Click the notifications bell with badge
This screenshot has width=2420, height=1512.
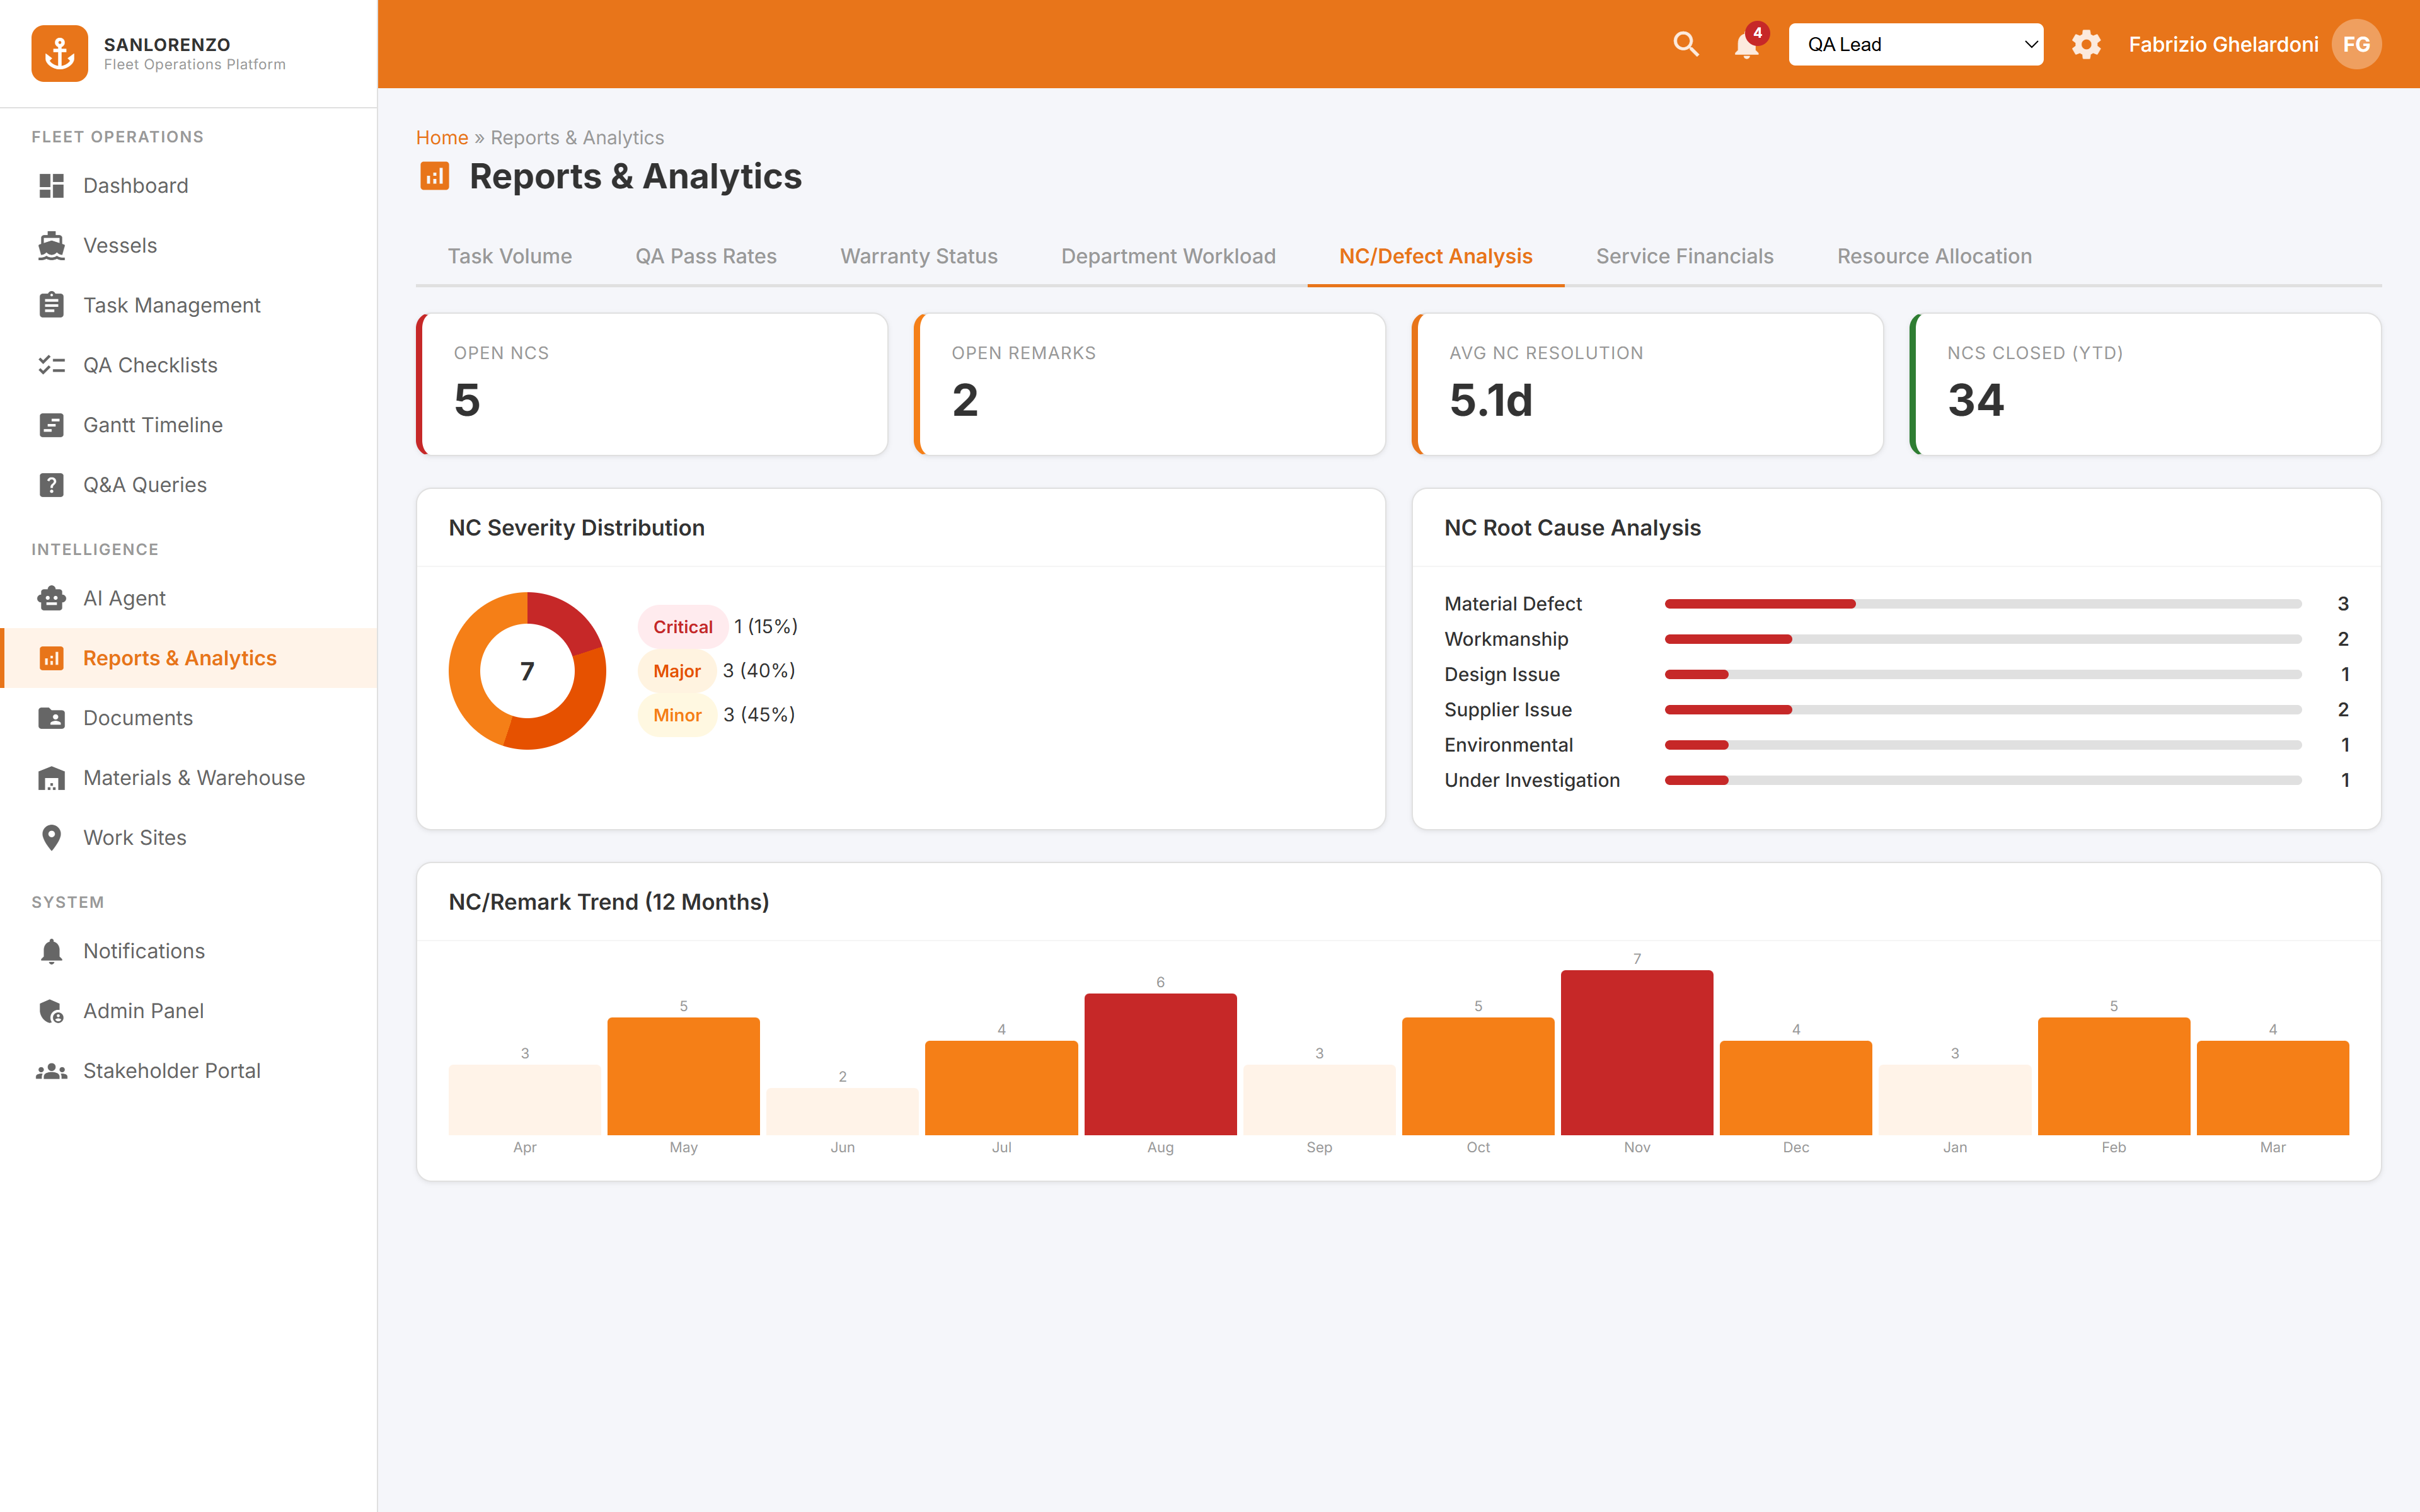click(x=1747, y=45)
